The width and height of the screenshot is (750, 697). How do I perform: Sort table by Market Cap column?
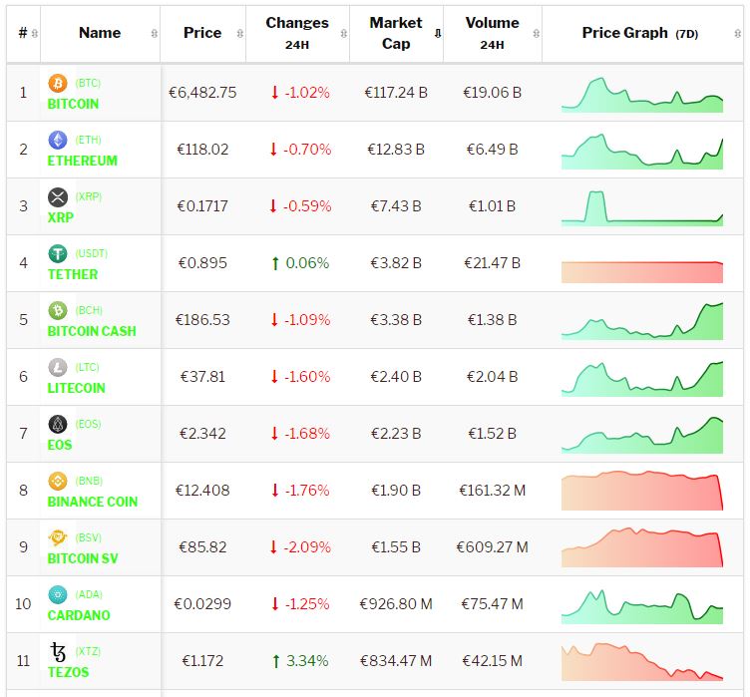[396, 33]
